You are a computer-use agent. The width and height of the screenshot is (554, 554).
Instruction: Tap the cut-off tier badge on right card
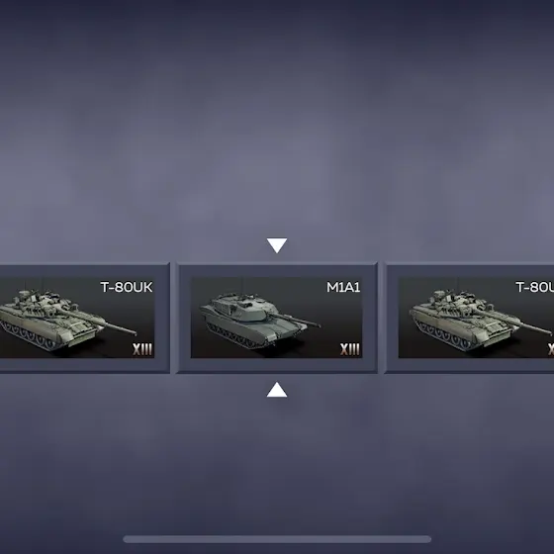[551, 349]
